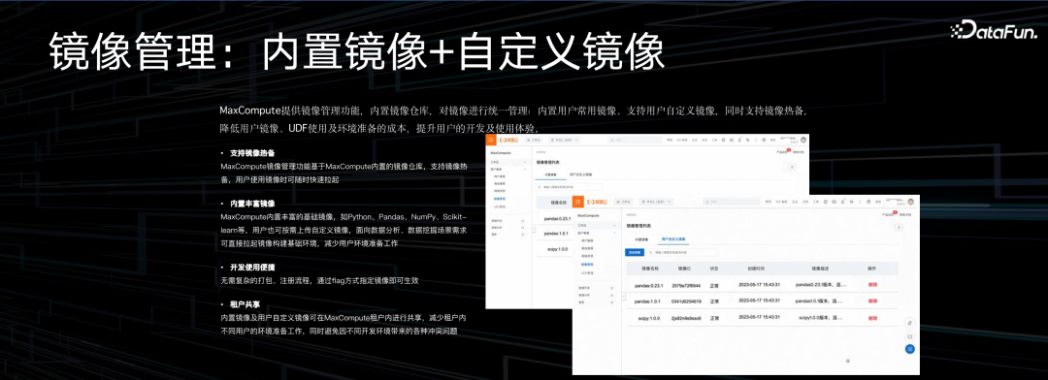Click the image name search field in back window
Screen dimensions: 1048x380
pyautogui.click(x=570, y=187)
